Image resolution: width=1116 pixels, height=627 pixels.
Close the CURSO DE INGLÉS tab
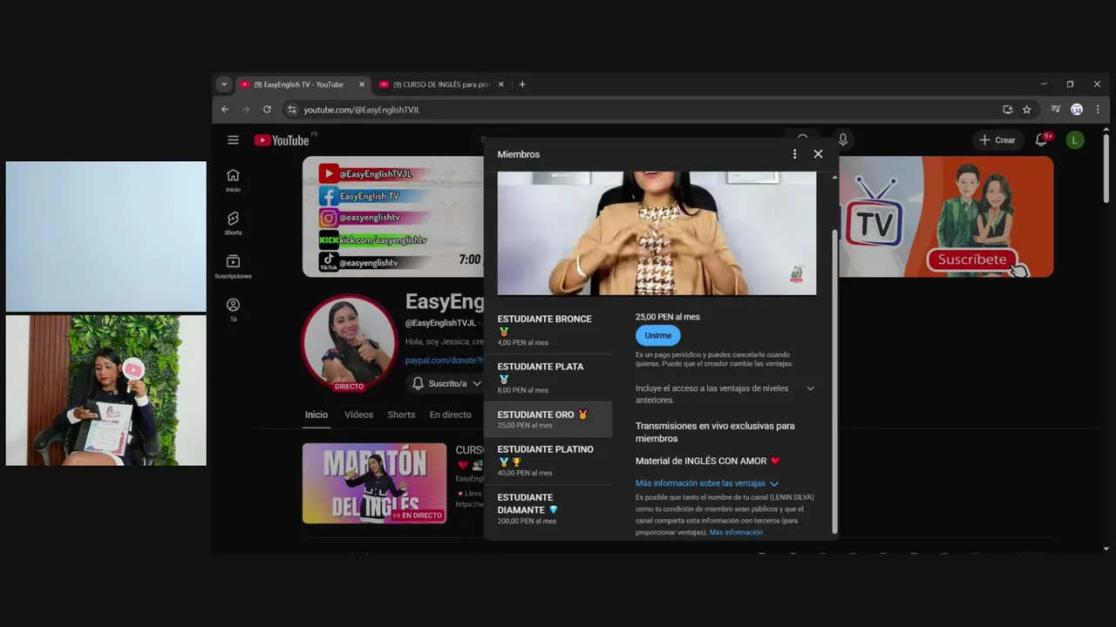501,84
